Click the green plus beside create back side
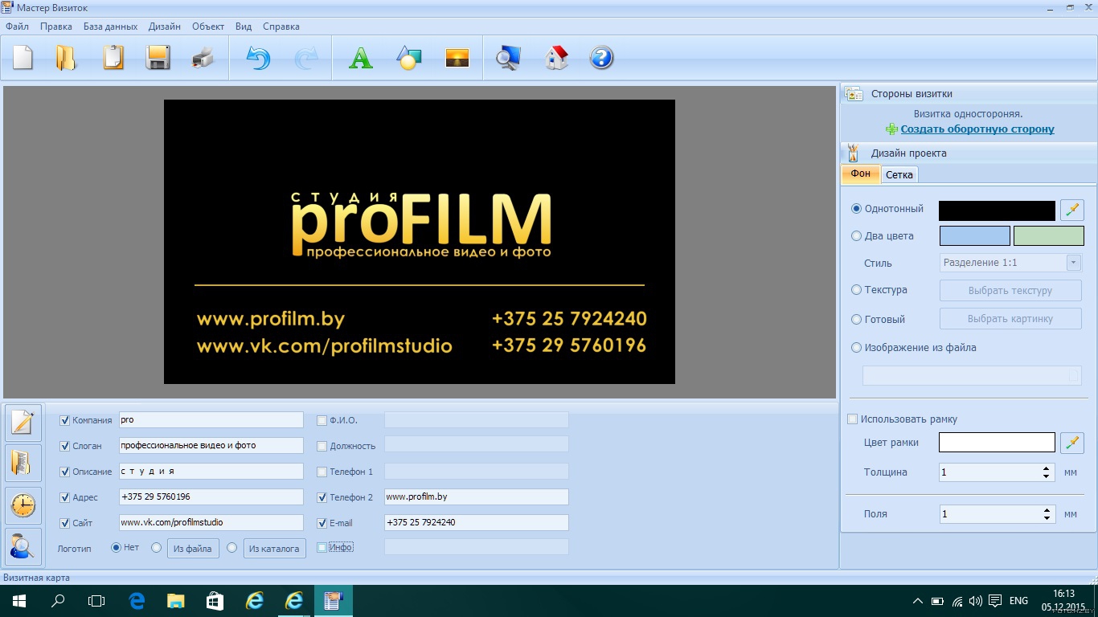 point(892,129)
